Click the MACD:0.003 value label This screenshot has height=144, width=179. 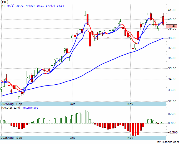click(x=31, y=108)
